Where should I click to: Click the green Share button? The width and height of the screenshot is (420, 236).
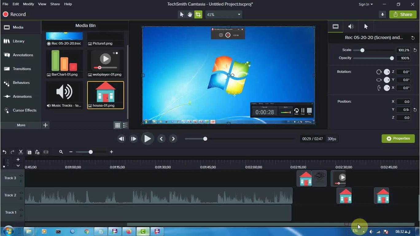coord(403,14)
